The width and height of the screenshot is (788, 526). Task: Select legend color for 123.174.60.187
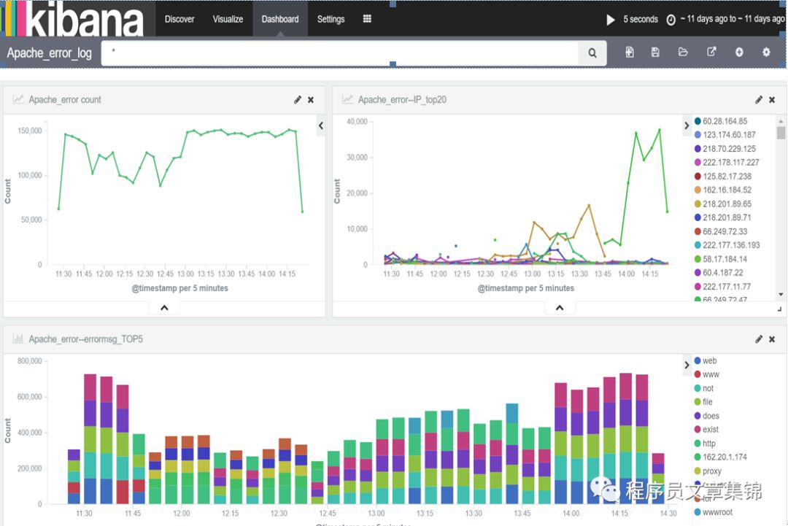coord(698,135)
